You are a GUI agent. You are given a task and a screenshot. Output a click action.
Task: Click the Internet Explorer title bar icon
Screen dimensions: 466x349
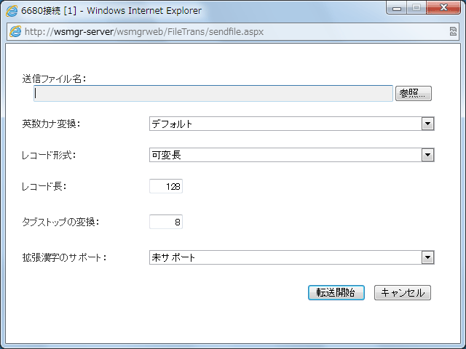click(12, 11)
